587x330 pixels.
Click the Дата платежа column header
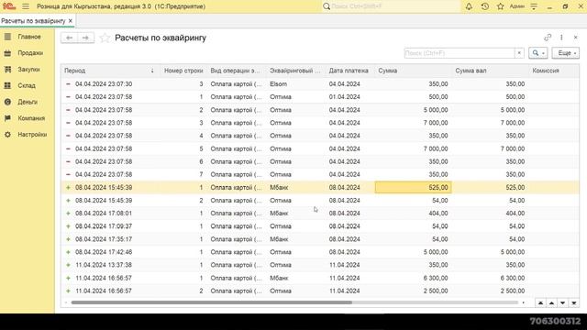pyautogui.click(x=349, y=71)
